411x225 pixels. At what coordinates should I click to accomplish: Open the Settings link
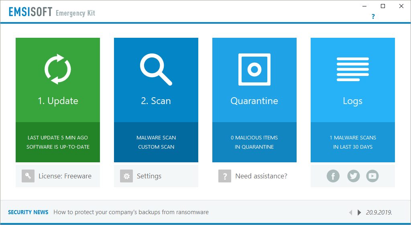point(149,176)
